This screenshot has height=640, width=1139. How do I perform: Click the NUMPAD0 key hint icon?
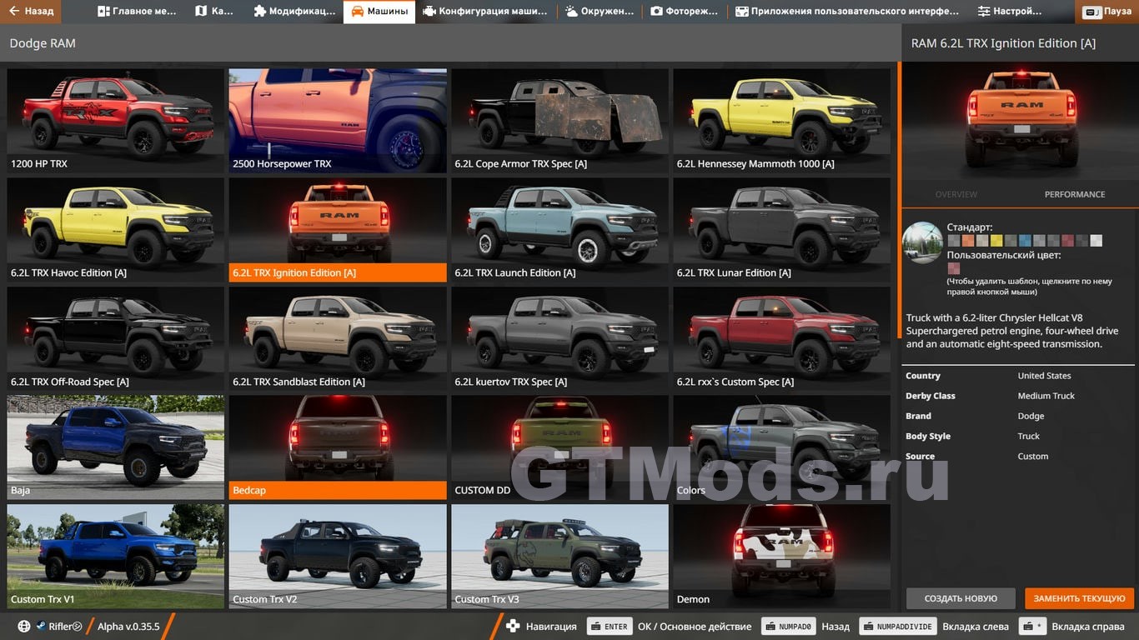tap(789, 627)
